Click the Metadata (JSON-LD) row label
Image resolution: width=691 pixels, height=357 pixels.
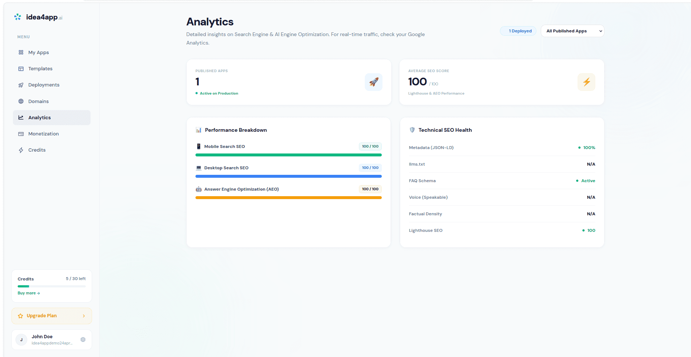point(431,148)
